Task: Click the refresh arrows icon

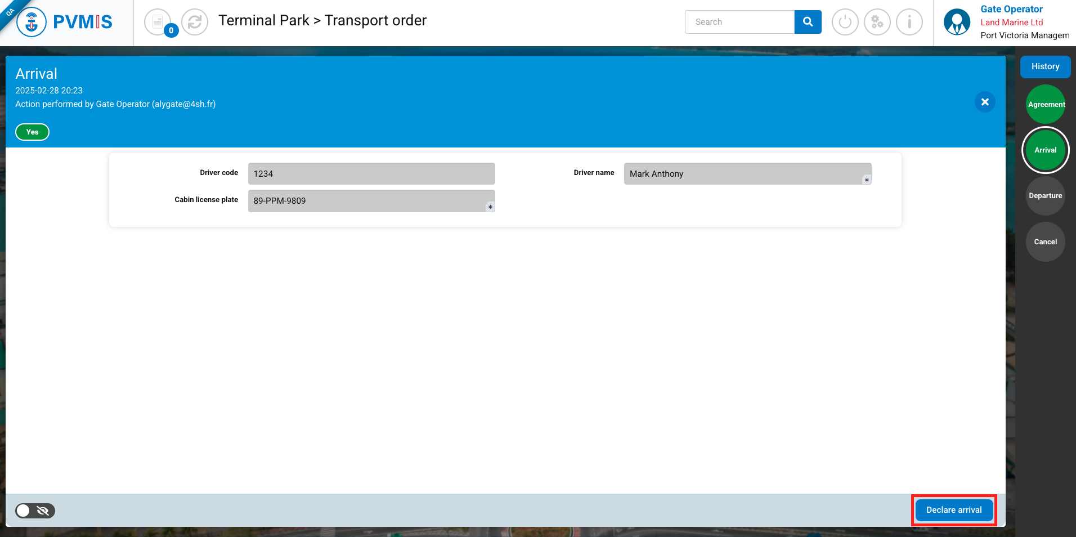Action: click(x=195, y=22)
